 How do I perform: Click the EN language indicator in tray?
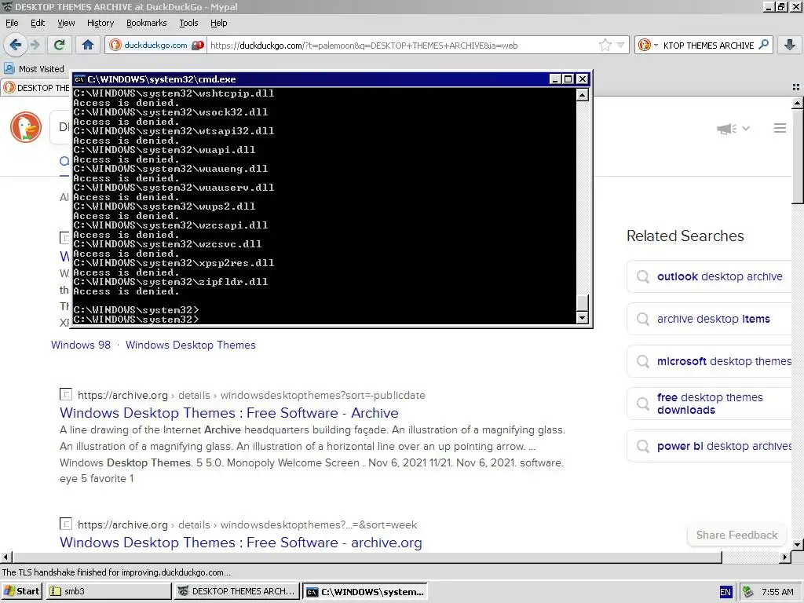(x=725, y=592)
